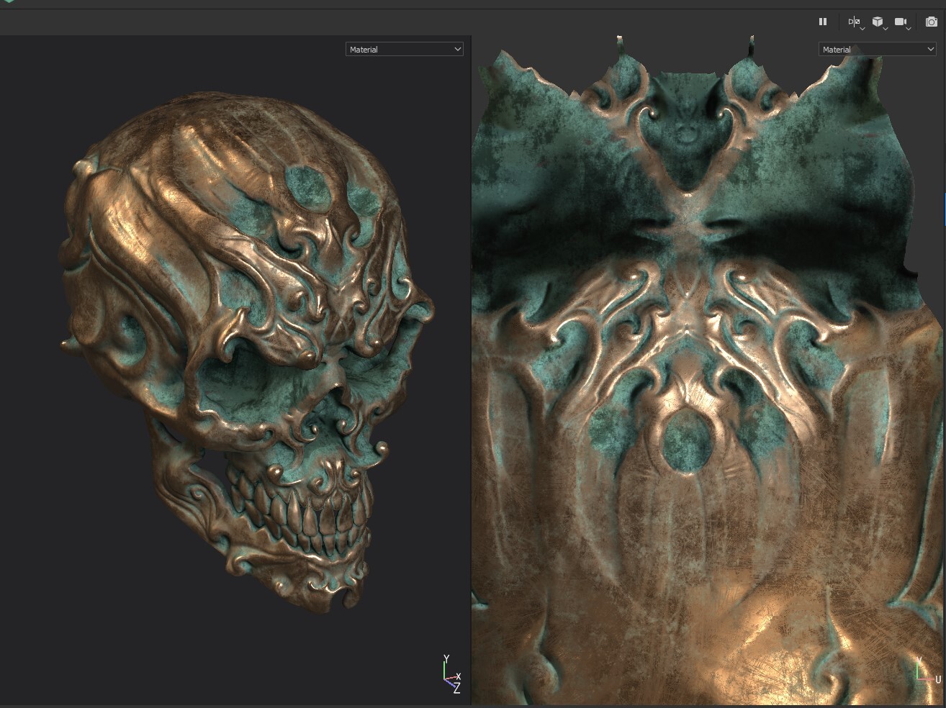Viewport: 946px width, 708px height.
Task: Click the 3D/2D view mode split icon
Action: 854,22
